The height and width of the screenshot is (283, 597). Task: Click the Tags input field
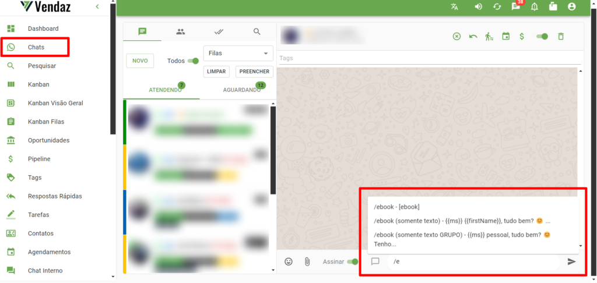[x=429, y=58]
